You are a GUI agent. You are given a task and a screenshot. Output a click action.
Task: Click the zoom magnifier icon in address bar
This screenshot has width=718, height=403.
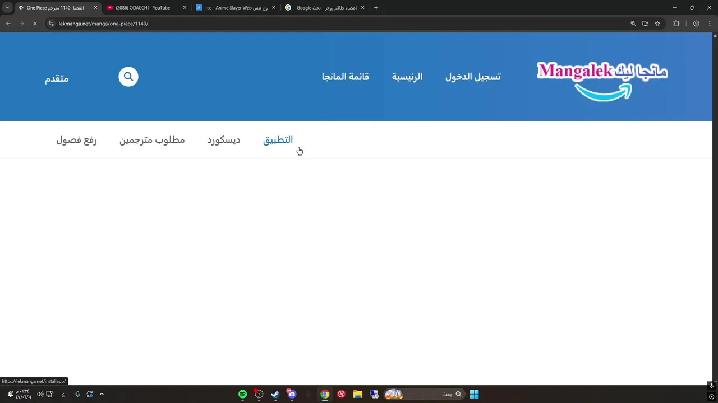(633, 24)
